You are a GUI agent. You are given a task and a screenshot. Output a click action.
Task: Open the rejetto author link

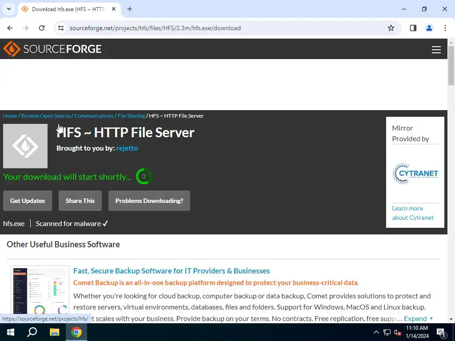click(127, 148)
